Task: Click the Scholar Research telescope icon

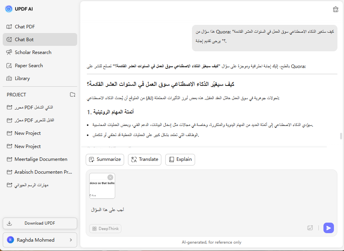Action: 9,52
